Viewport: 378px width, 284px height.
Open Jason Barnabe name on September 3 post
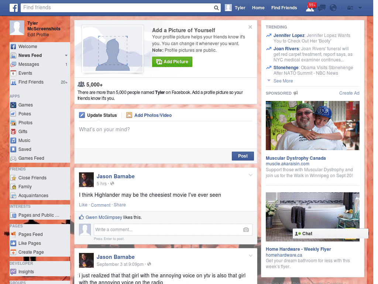point(116,257)
